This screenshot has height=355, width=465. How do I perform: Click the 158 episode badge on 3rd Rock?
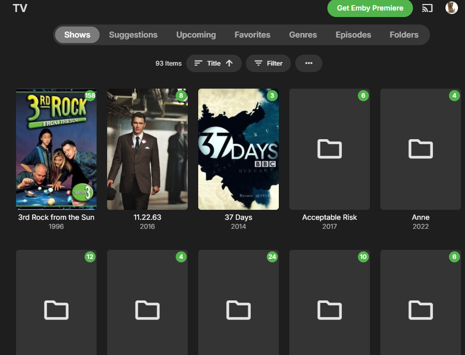point(90,95)
